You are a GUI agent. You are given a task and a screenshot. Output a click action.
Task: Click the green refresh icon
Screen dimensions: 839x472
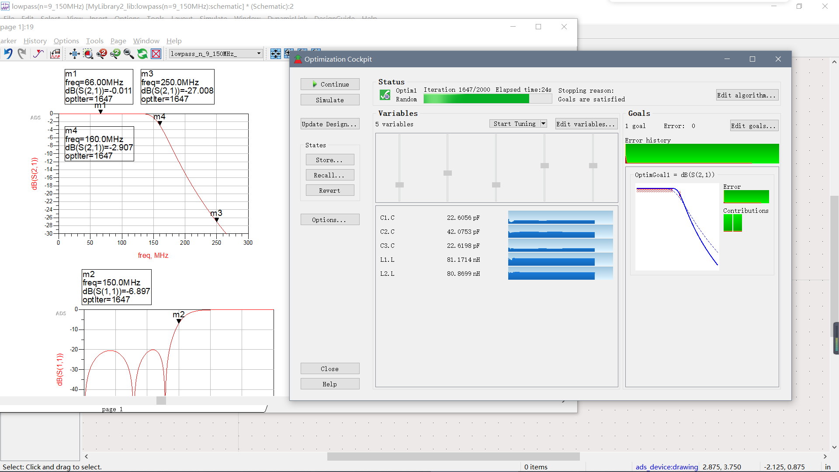[x=142, y=53]
